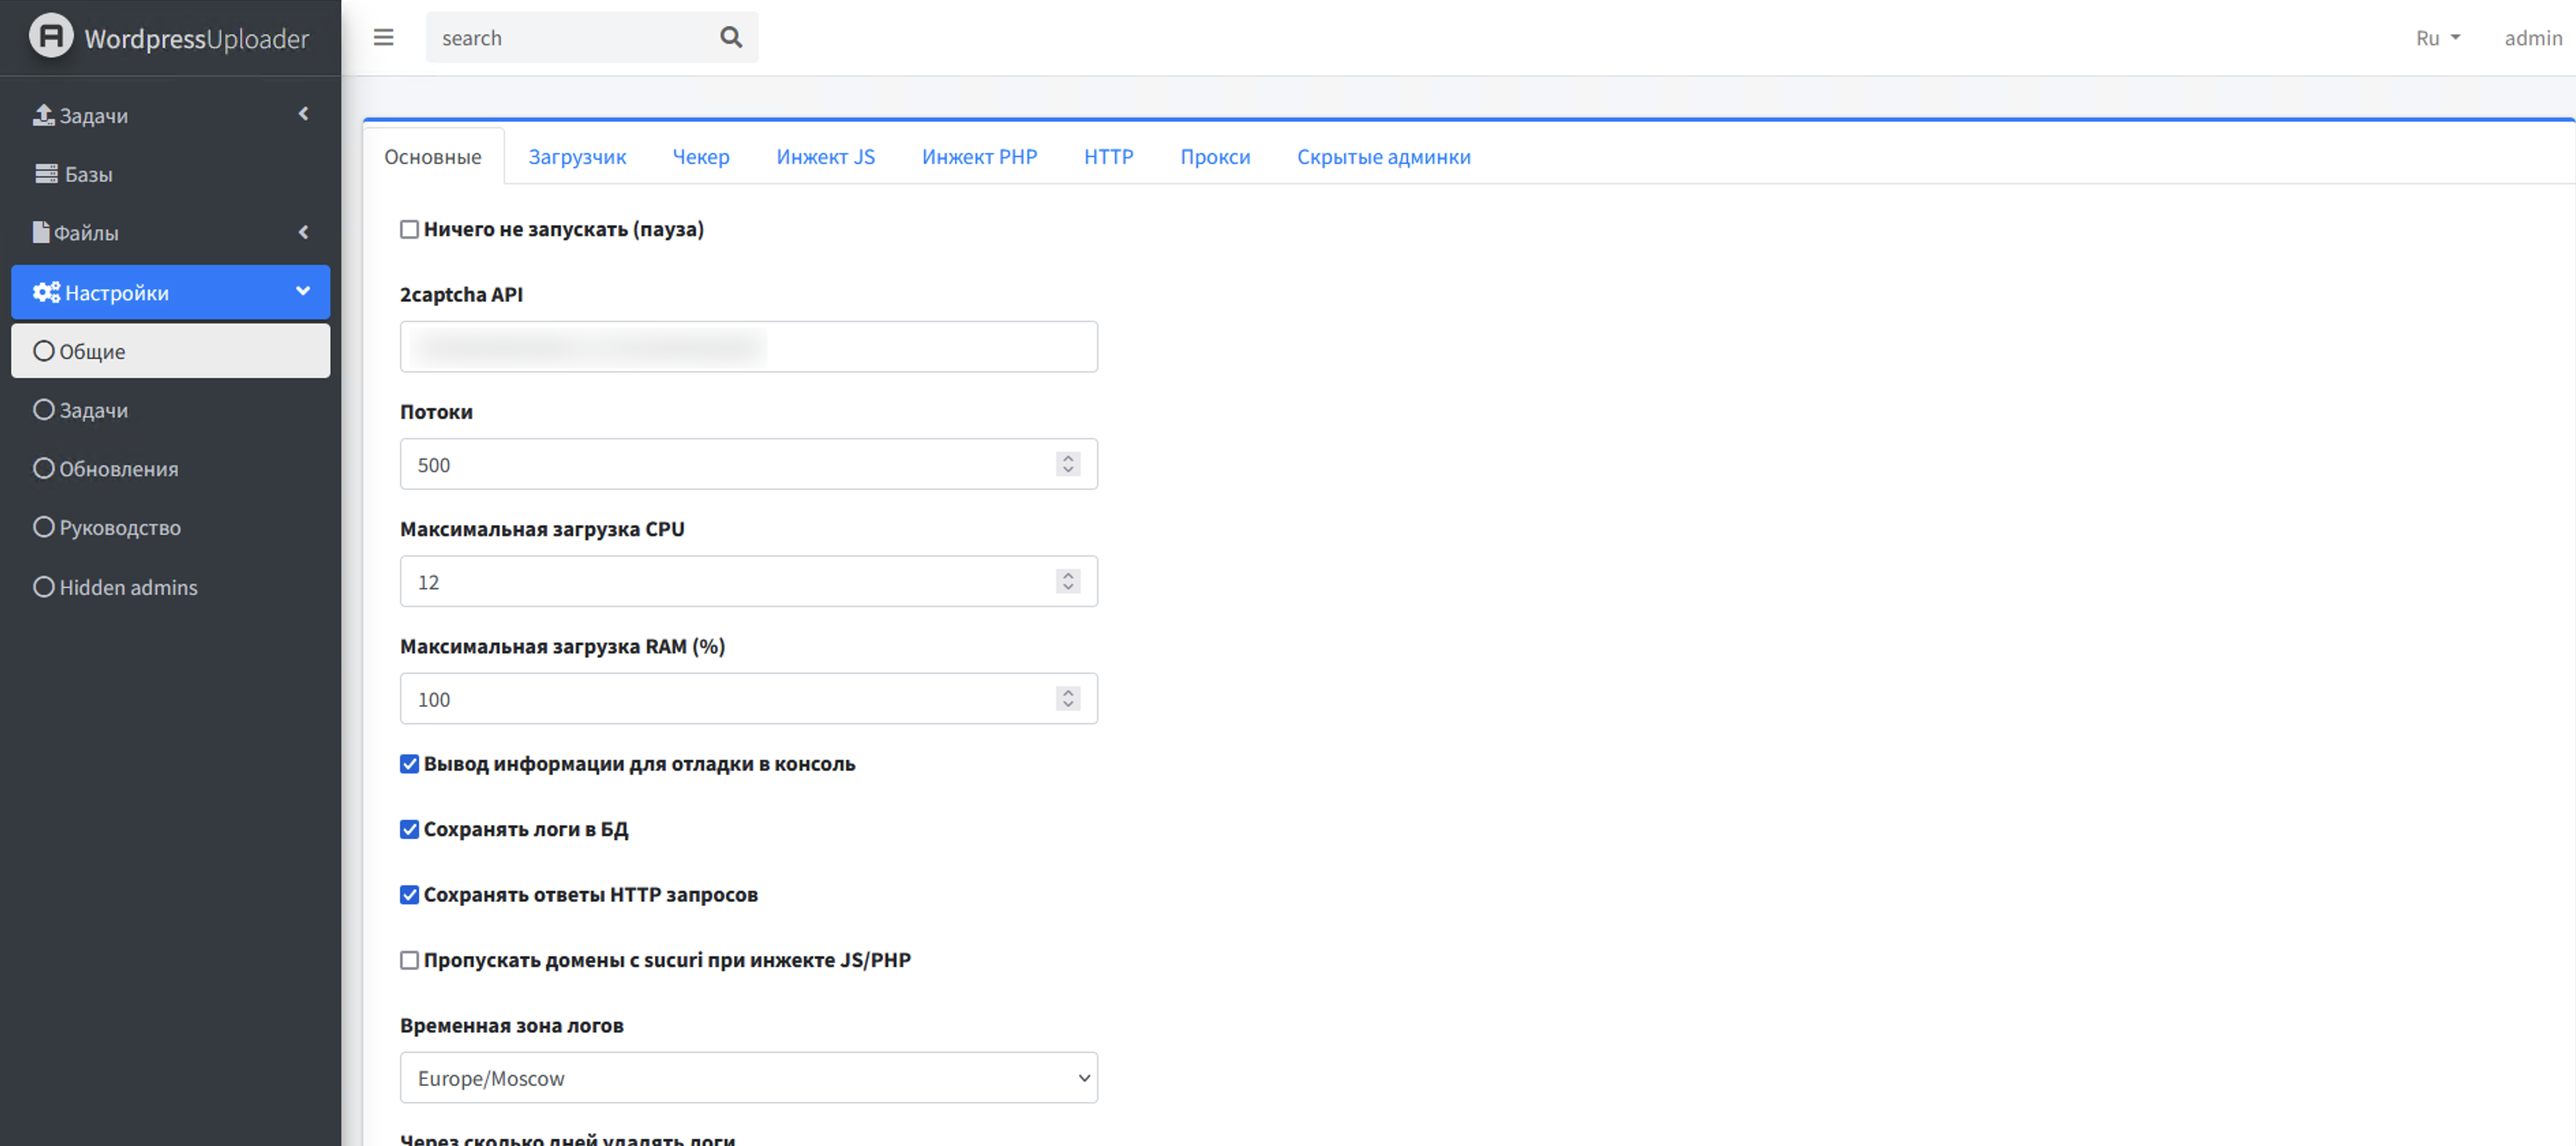The width and height of the screenshot is (2576, 1146).
Task: Toggle the hamburger sidebar menu icon
Action: click(x=383, y=37)
